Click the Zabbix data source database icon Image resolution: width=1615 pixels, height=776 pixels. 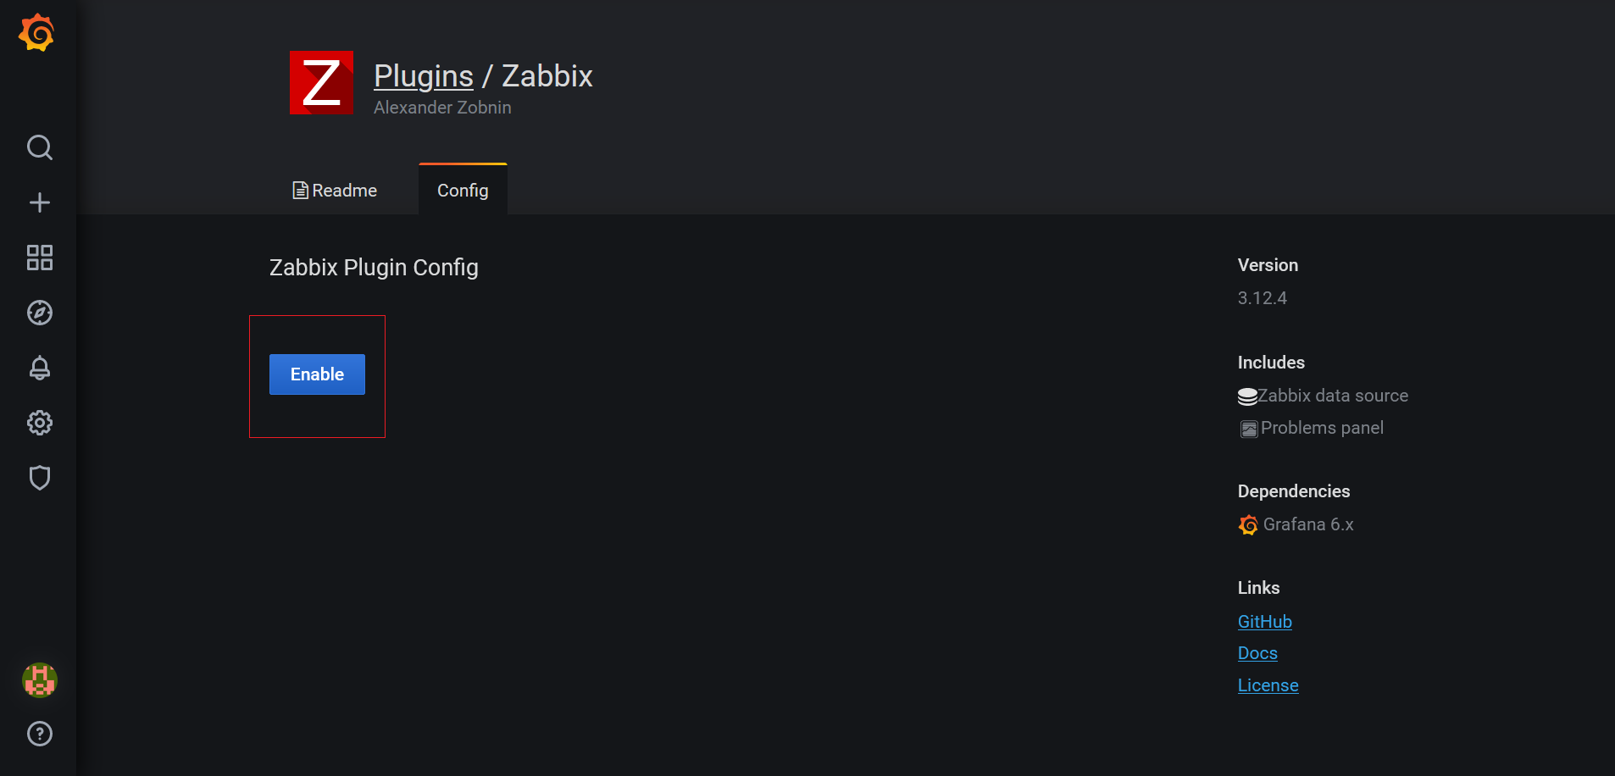(x=1246, y=395)
